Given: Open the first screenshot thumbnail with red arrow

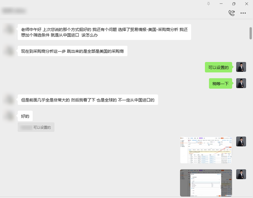Looking at the screenshot, I should pos(206,150).
